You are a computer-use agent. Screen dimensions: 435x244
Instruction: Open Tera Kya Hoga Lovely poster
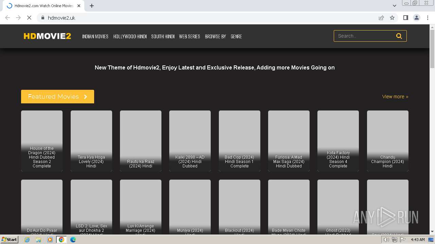tap(91, 141)
